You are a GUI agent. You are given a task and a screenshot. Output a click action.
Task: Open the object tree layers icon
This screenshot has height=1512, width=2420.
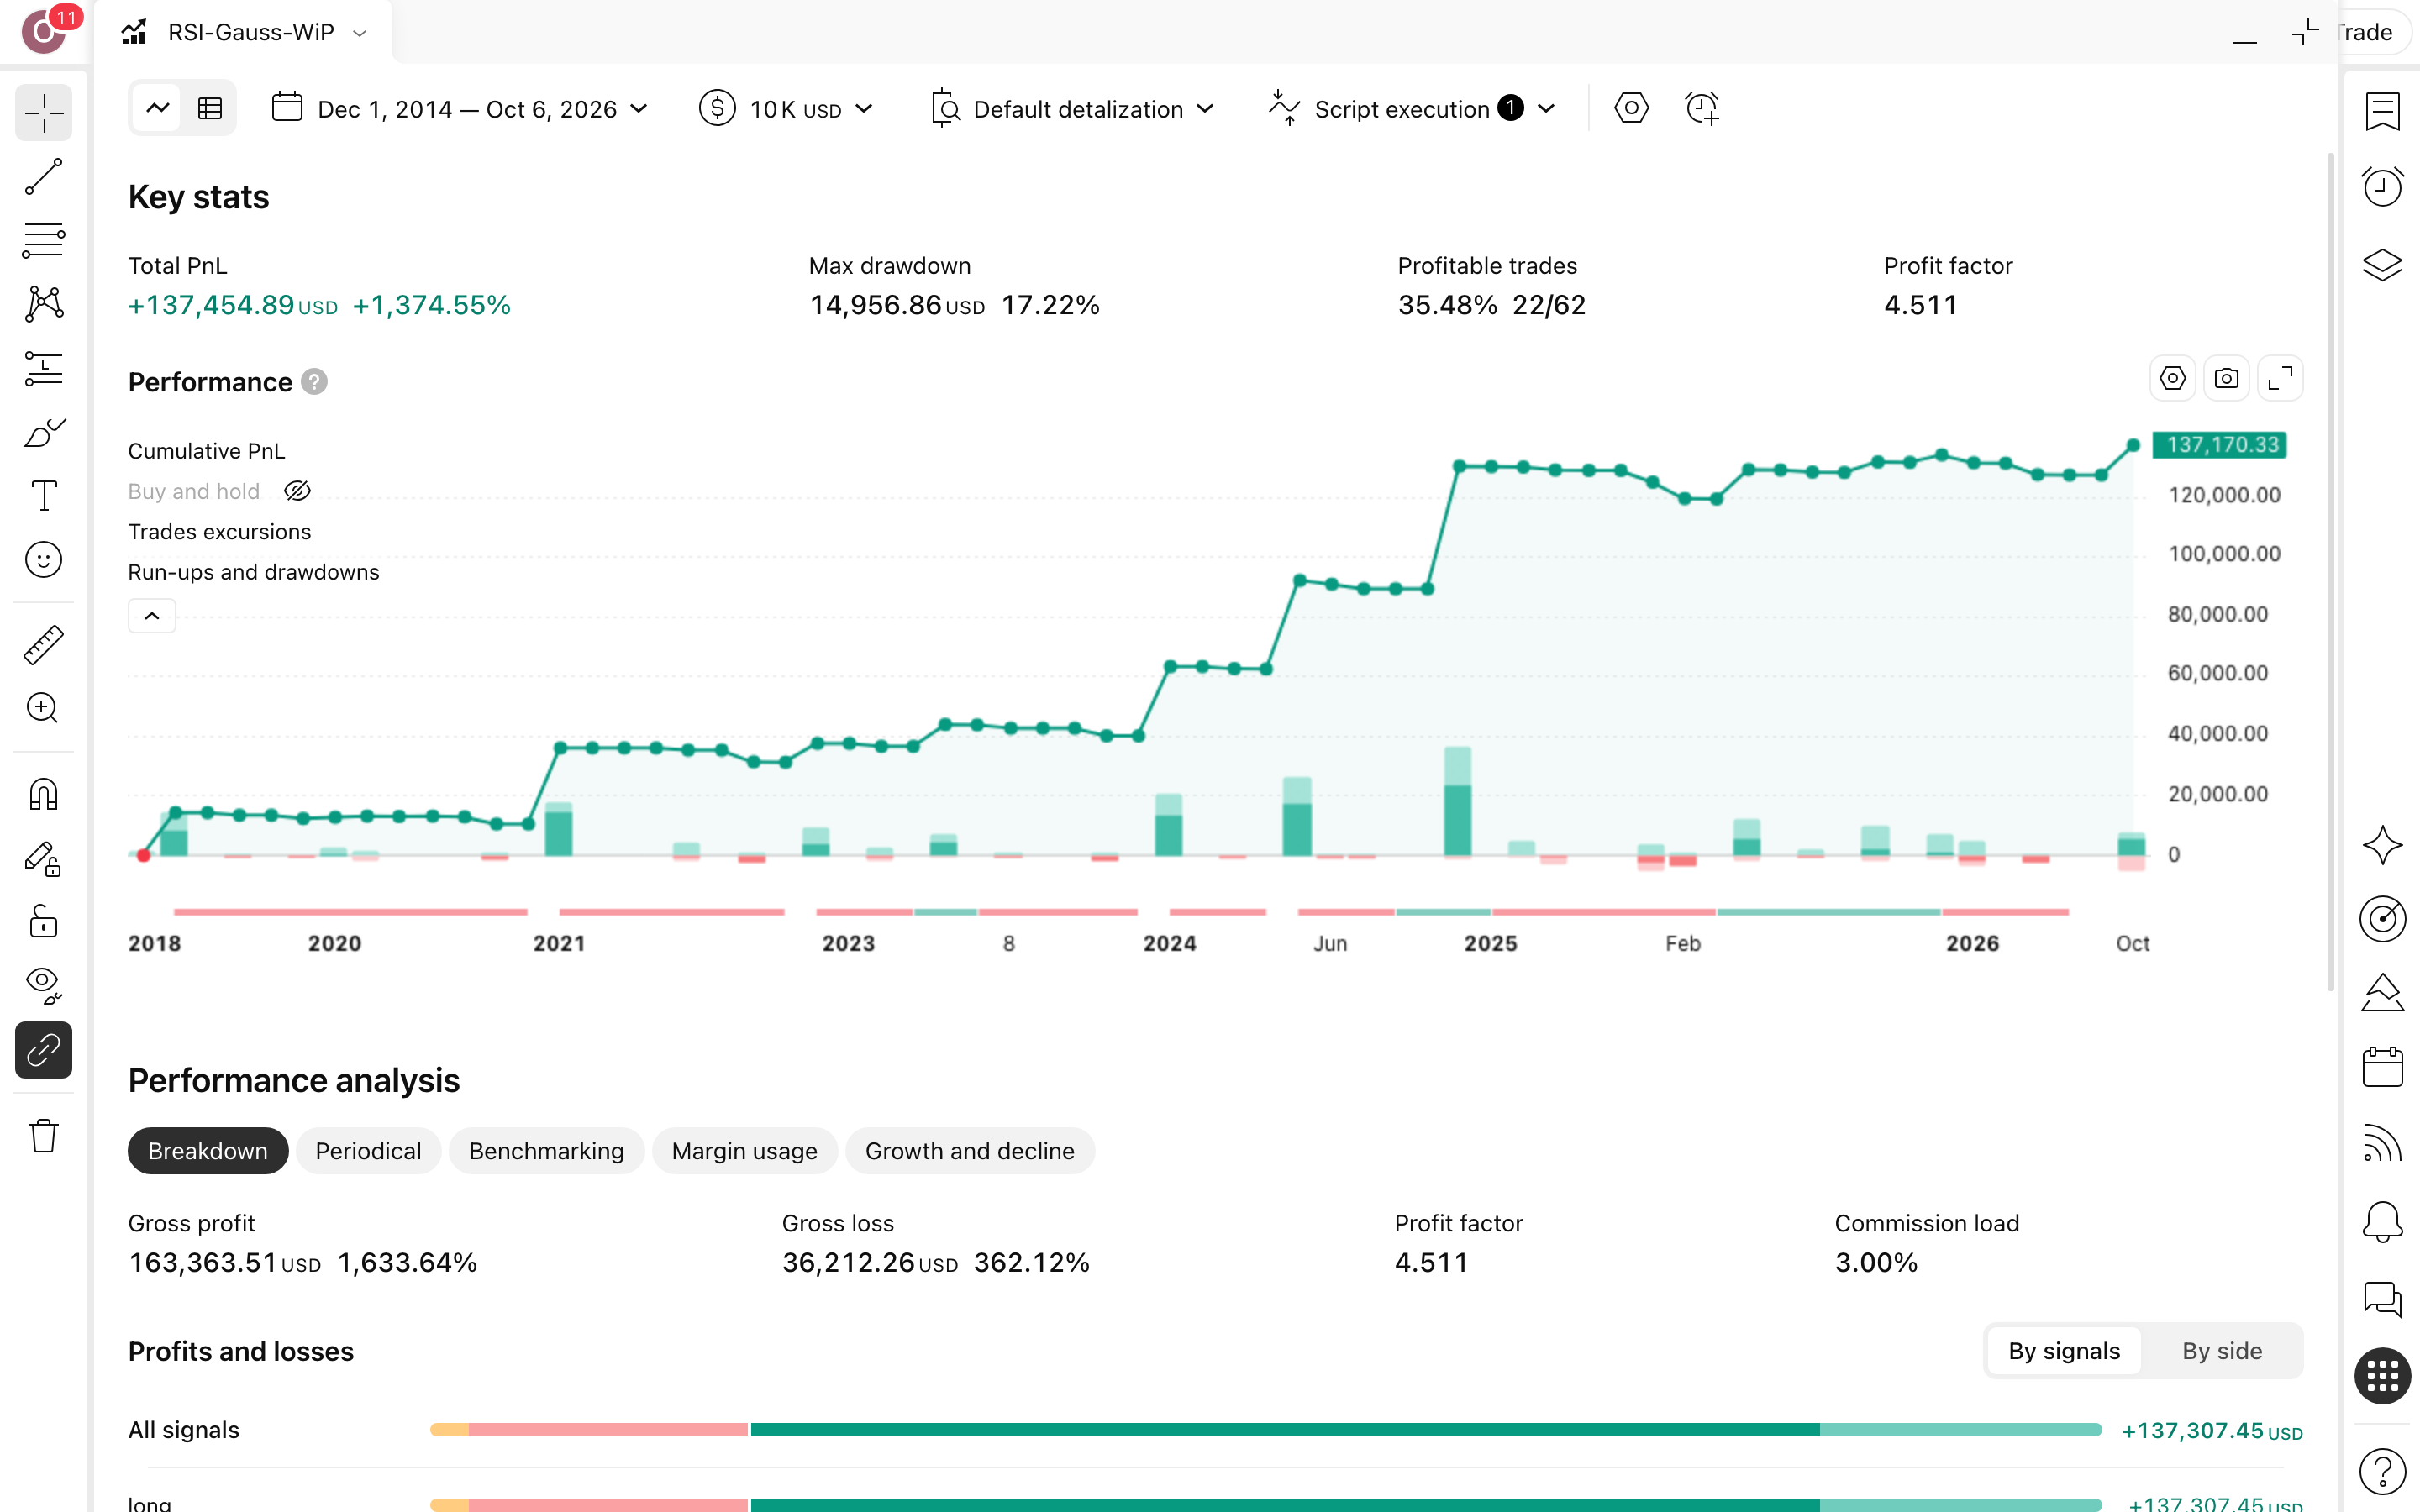pyautogui.click(x=2382, y=264)
